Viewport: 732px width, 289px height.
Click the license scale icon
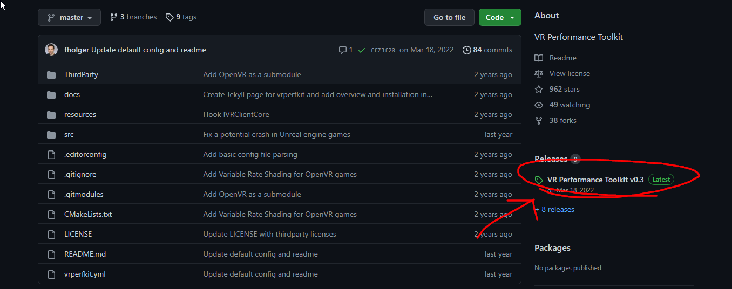pos(538,73)
